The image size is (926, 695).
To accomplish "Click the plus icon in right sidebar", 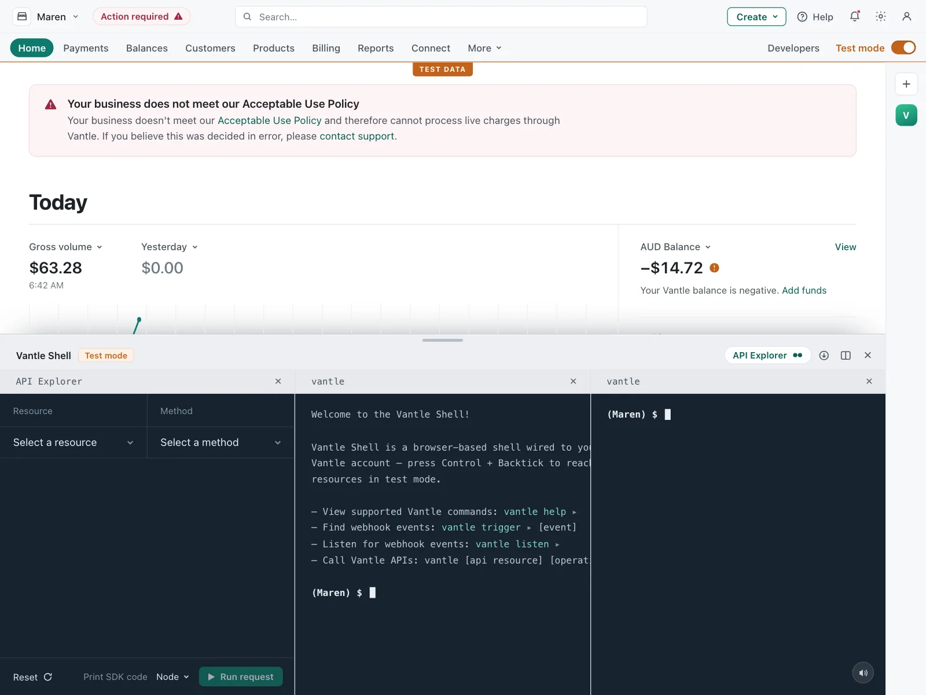I will point(906,84).
